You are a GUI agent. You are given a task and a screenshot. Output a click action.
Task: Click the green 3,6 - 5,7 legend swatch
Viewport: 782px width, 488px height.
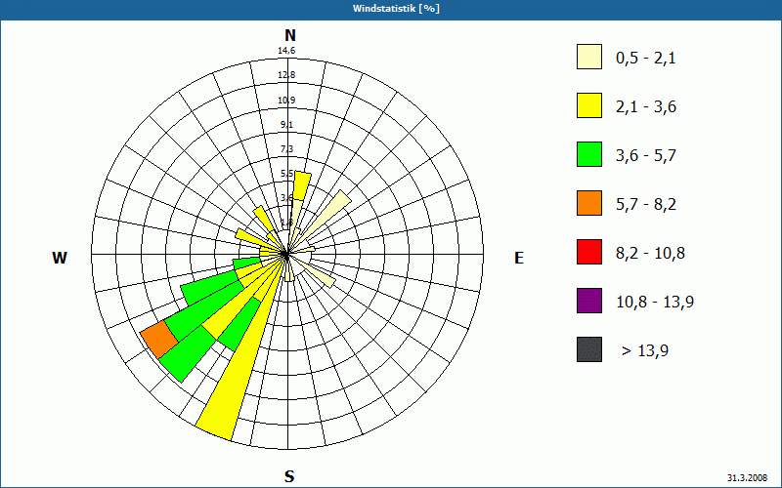pyautogui.click(x=589, y=154)
